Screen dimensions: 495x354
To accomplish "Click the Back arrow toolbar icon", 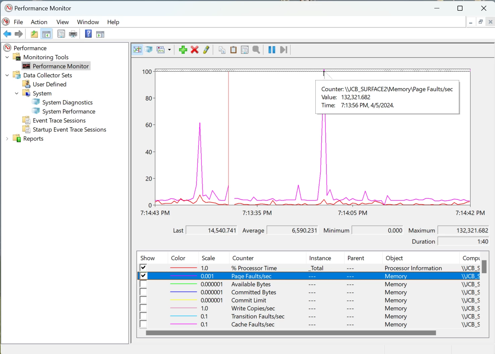I will [7, 34].
